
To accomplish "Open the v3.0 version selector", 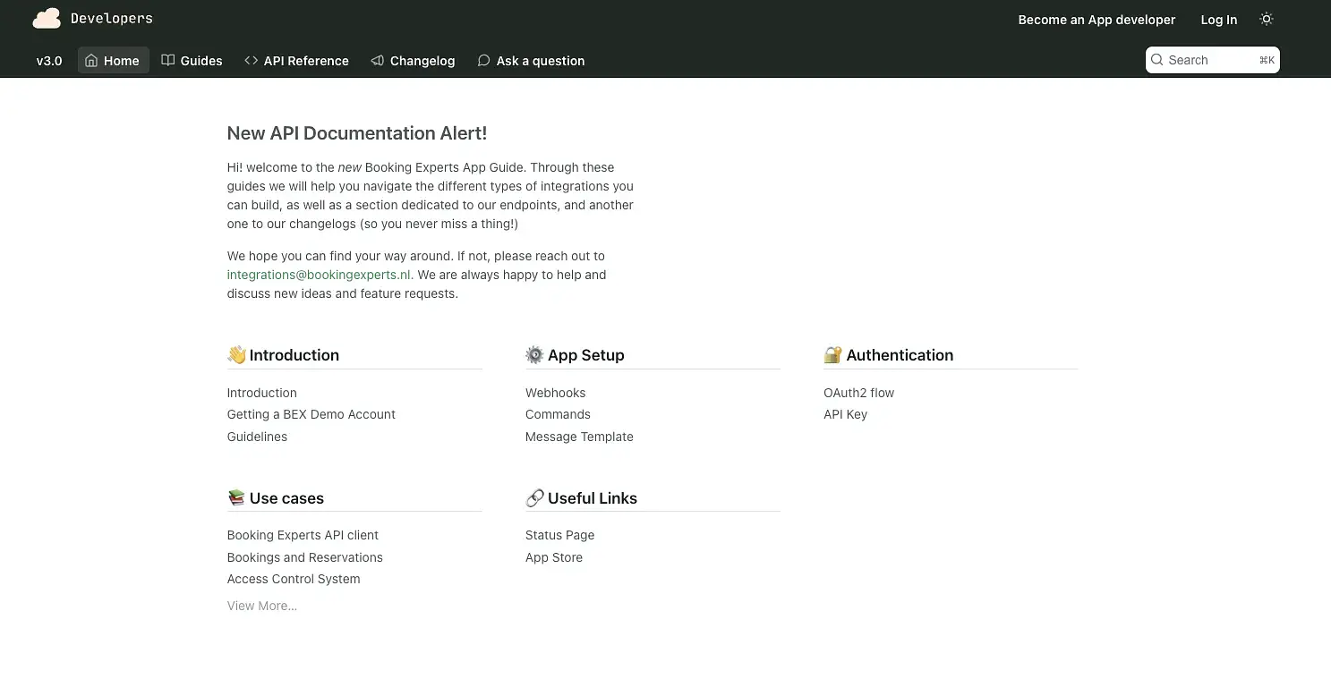I will tap(49, 61).
